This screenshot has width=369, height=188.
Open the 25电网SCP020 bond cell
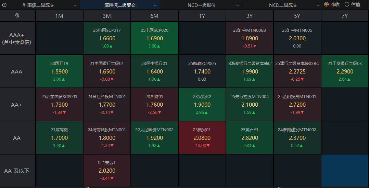pyautogui.click(x=154, y=38)
